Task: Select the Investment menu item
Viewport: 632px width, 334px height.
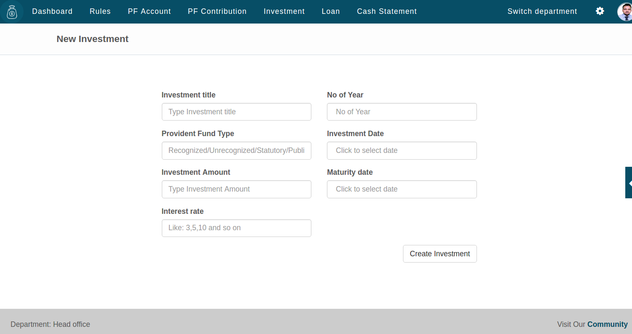Action: click(284, 11)
